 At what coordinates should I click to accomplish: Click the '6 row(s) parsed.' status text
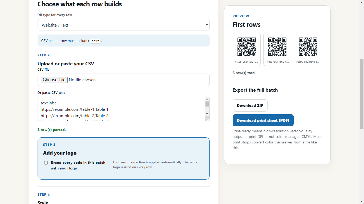[x=51, y=130]
